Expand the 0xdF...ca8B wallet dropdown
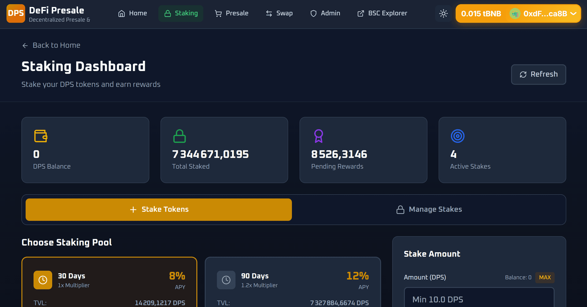 574,14
